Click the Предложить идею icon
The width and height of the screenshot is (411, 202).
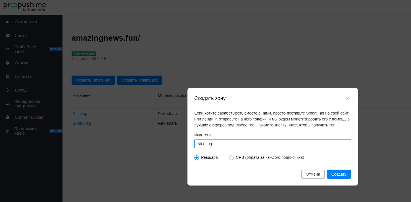click(x=8, y=131)
